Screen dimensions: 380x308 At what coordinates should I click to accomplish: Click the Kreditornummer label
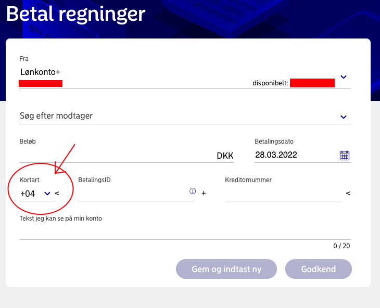[x=248, y=180]
